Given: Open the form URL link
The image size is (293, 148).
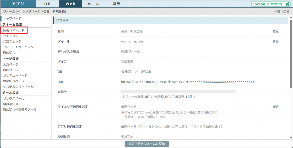Looking at the screenshot, I should coord(188,82).
